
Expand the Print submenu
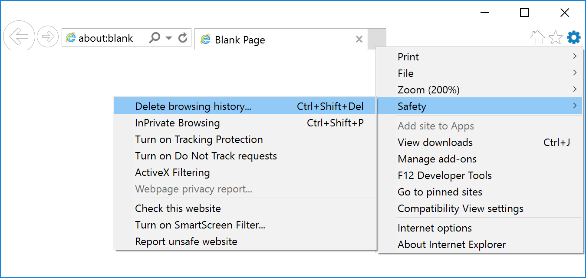[x=480, y=57]
